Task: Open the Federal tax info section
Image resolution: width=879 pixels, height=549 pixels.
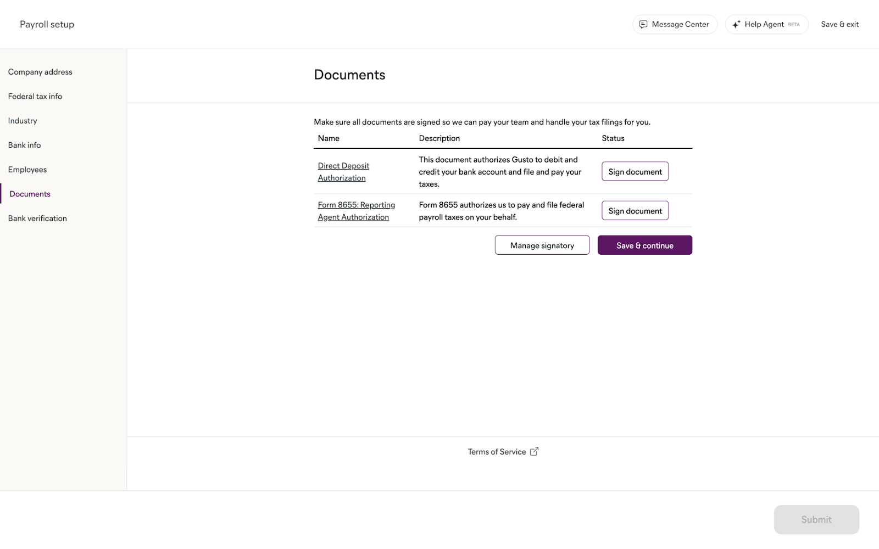Action: tap(35, 96)
